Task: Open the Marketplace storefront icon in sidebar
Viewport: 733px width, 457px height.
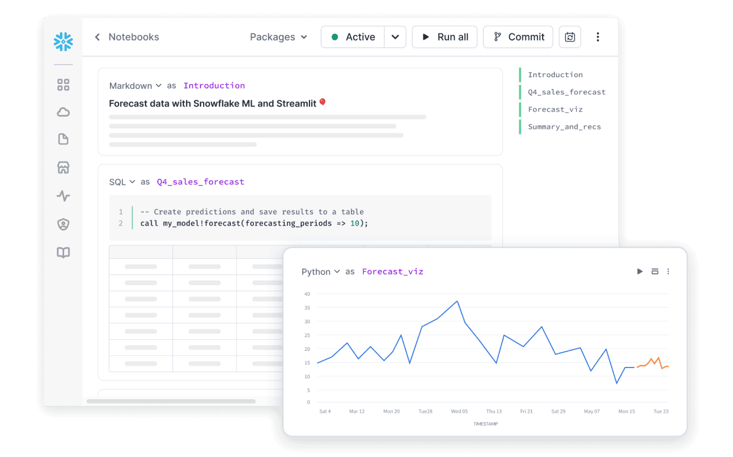Action: coord(63,168)
